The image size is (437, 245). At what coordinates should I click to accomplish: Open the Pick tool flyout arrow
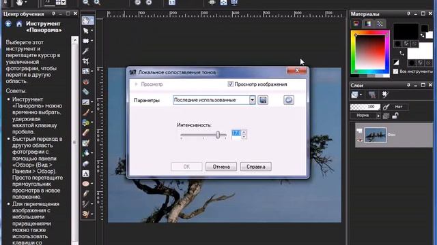[x=92, y=31]
